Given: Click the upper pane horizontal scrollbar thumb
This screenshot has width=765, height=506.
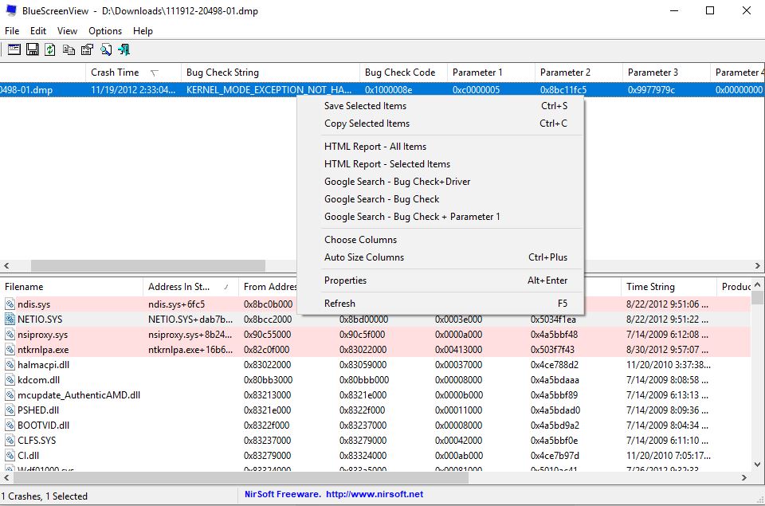Looking at the screenshot, I should point(148,265).
